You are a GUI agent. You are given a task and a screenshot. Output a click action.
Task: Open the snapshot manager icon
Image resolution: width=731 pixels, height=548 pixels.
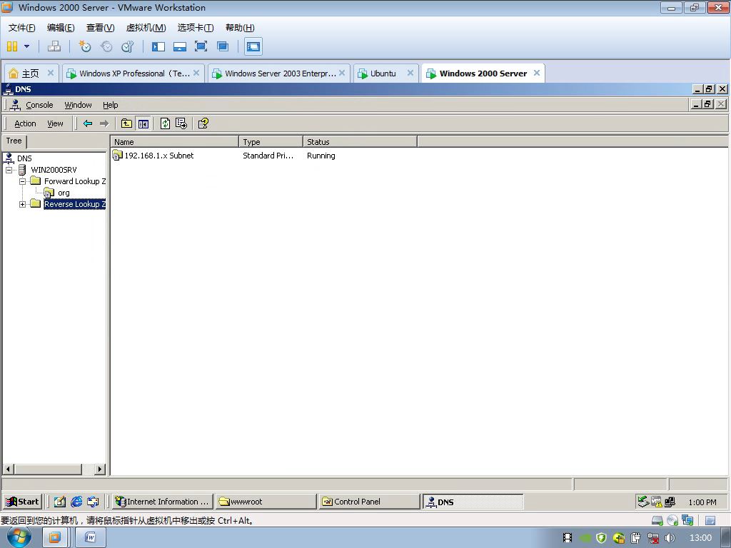coord(127,46)
